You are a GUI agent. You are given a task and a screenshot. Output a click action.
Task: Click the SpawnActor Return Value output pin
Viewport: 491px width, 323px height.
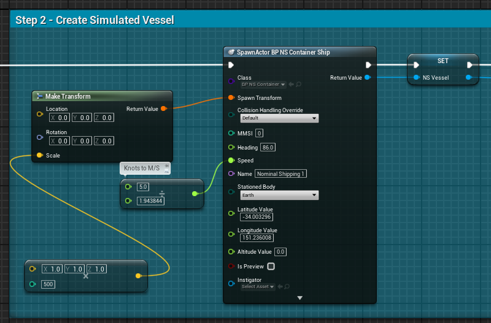click(367, 78)
